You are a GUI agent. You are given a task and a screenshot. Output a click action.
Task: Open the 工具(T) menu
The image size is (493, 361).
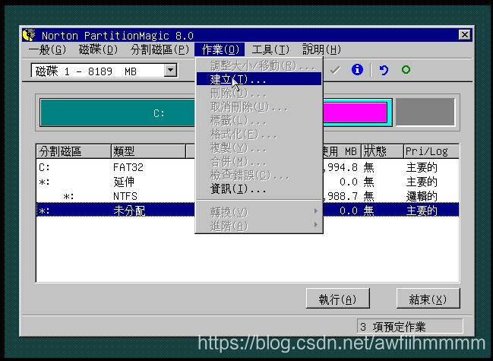coord(270,49)
